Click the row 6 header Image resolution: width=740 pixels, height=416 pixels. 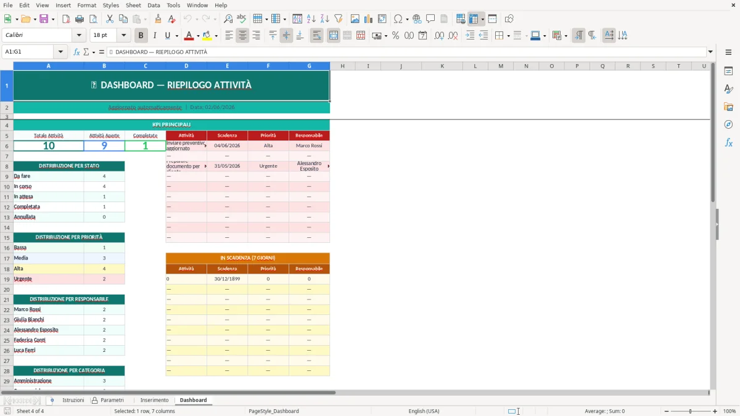click(x=7, y=146)
